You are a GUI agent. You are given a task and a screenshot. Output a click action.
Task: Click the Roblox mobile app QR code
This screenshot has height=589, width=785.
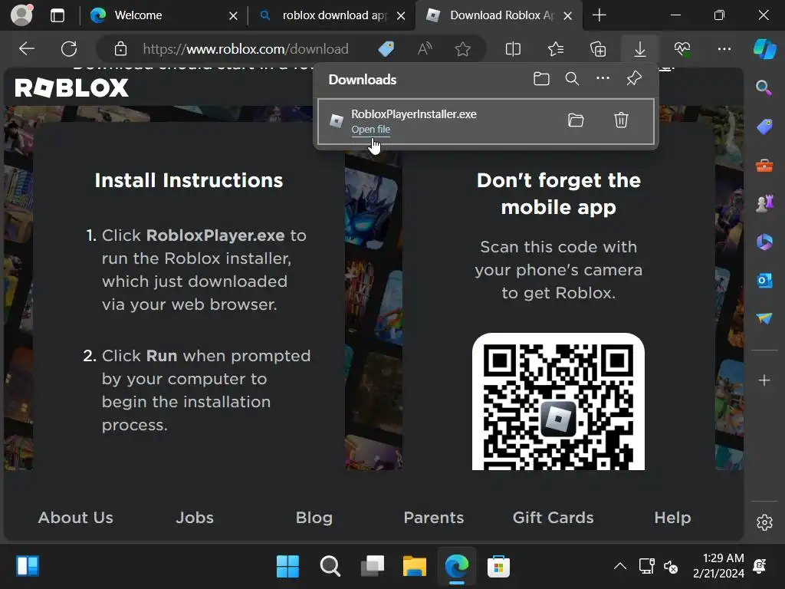click(558, 402)
